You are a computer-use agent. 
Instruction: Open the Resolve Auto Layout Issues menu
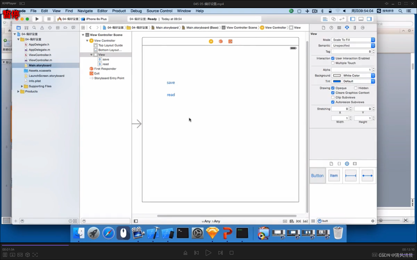tap(305, 221)
